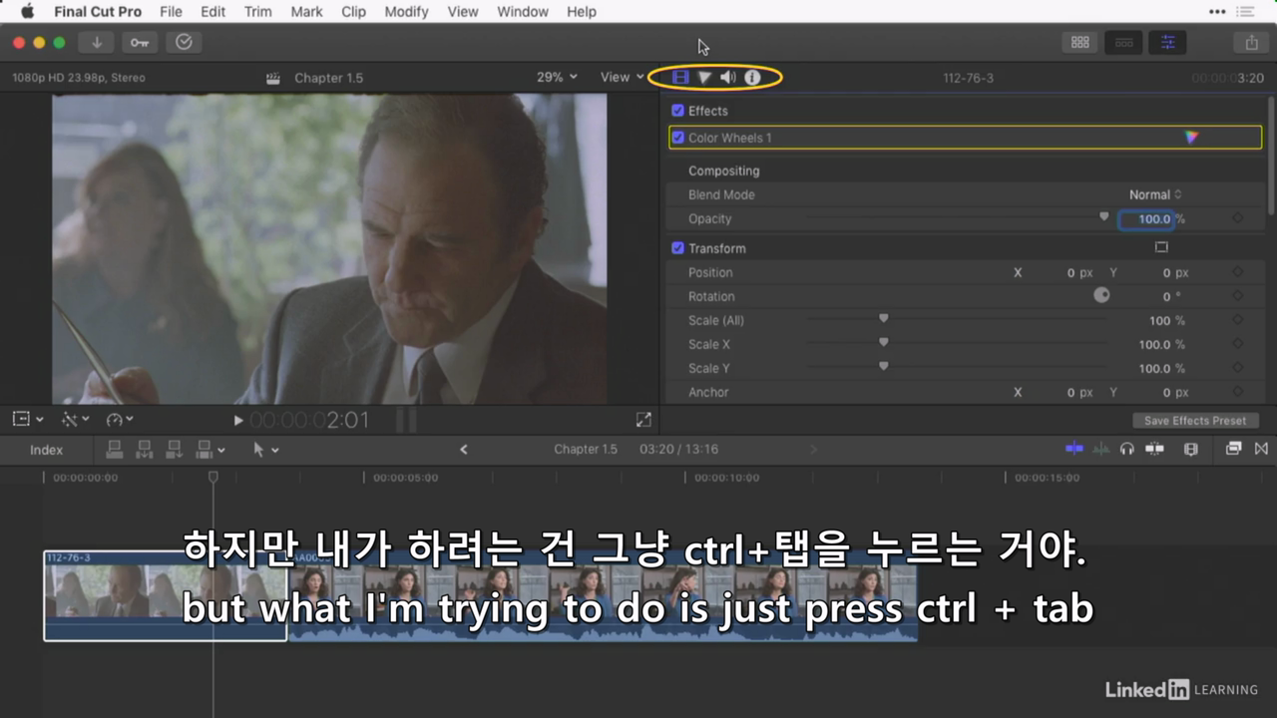The image size is (1277, 718).
Task: Open the Select tool arrow dropdown
Action: [x=265, y=450]
